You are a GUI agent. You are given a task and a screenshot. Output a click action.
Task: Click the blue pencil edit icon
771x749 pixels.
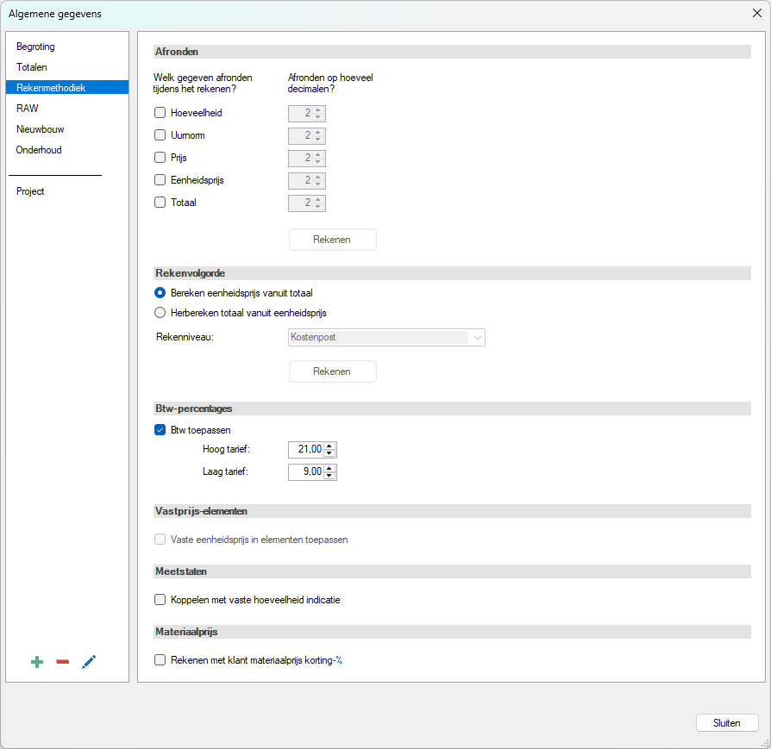pos(89,662)
